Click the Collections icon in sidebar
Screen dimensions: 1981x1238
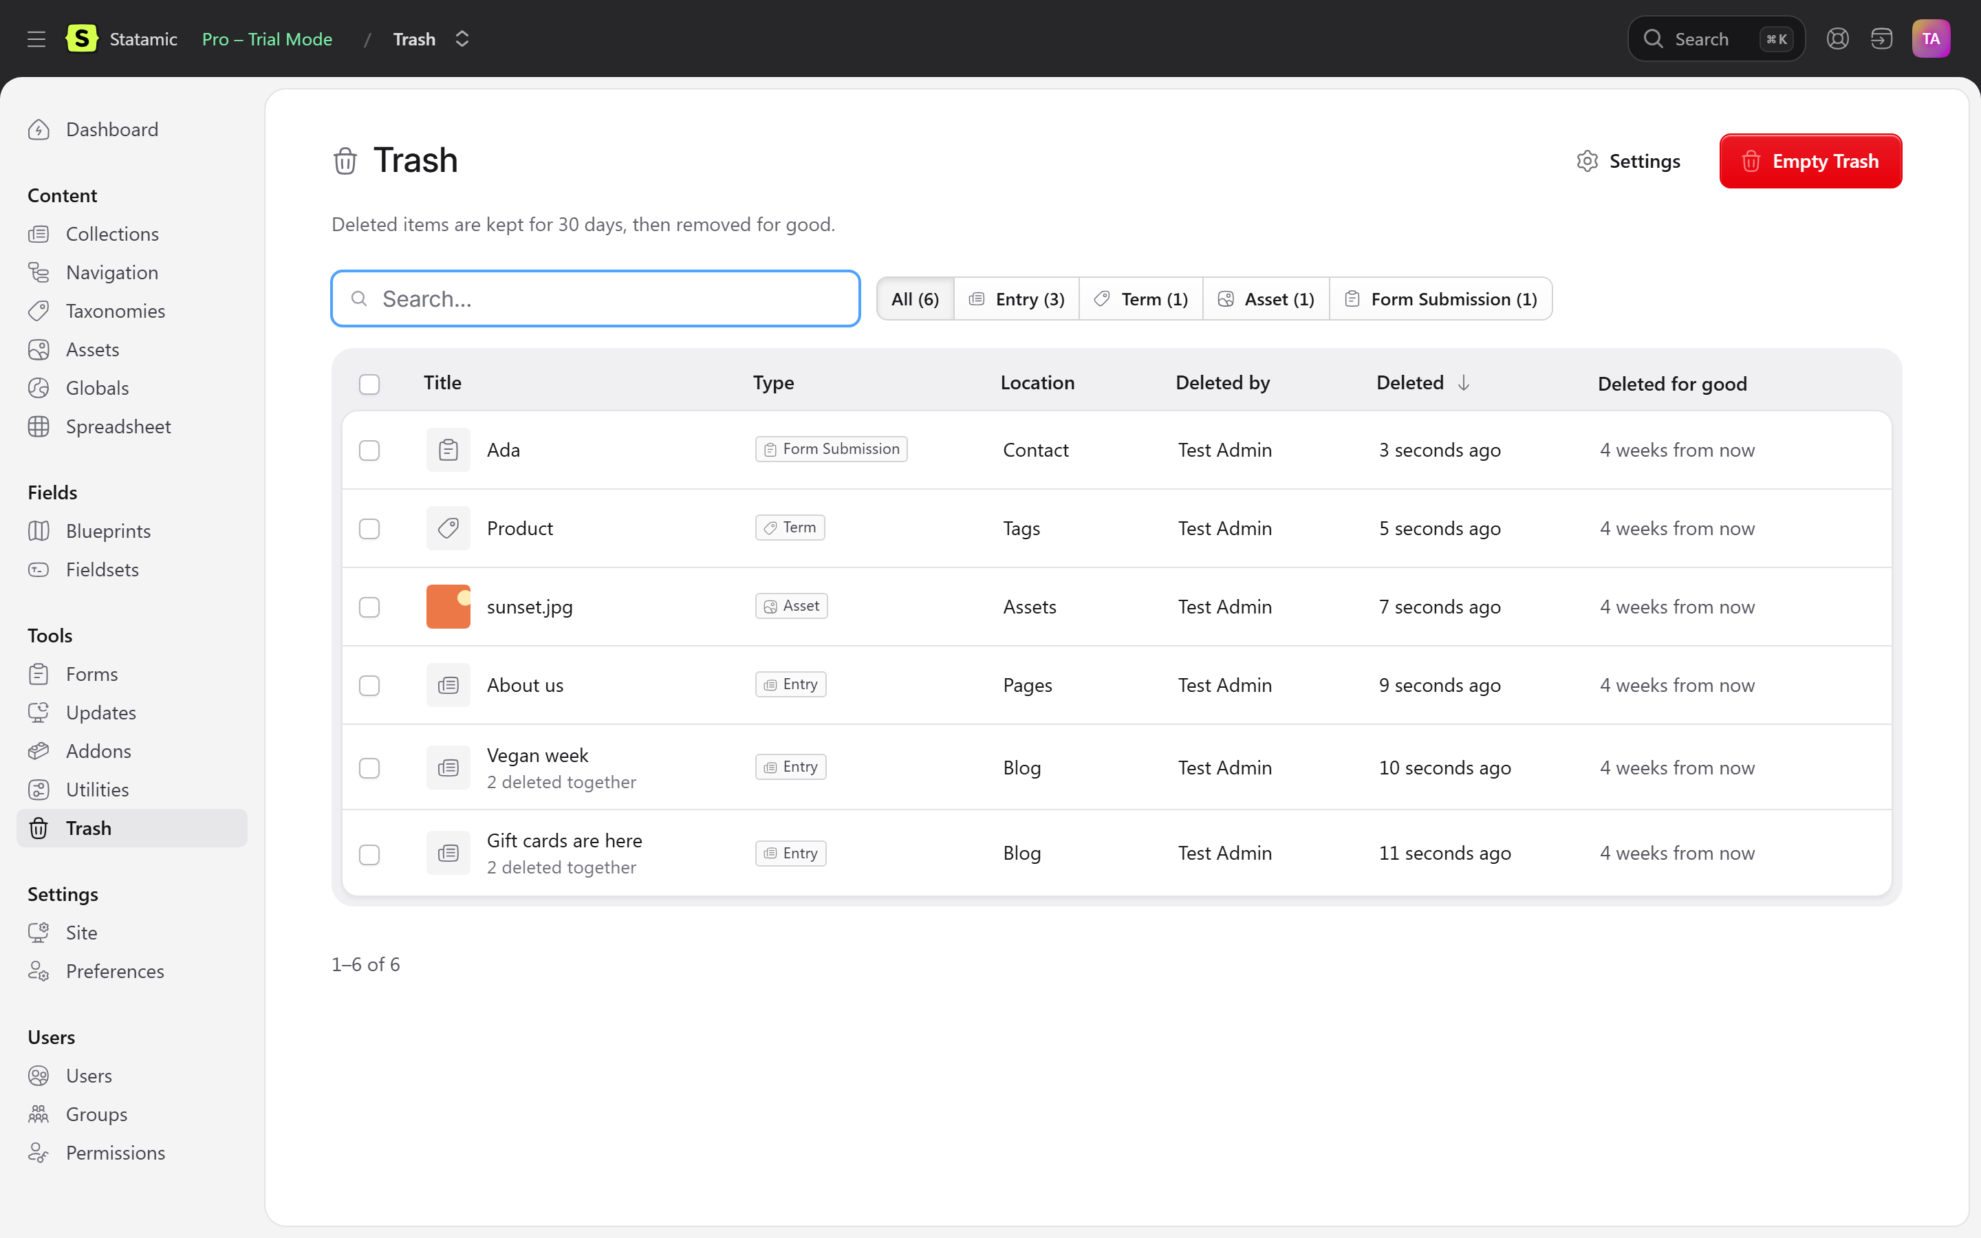click(x=39, y=234)
